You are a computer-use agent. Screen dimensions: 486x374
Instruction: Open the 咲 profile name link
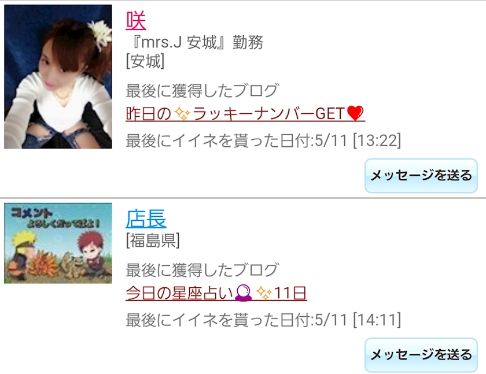[x=136, y=21]
